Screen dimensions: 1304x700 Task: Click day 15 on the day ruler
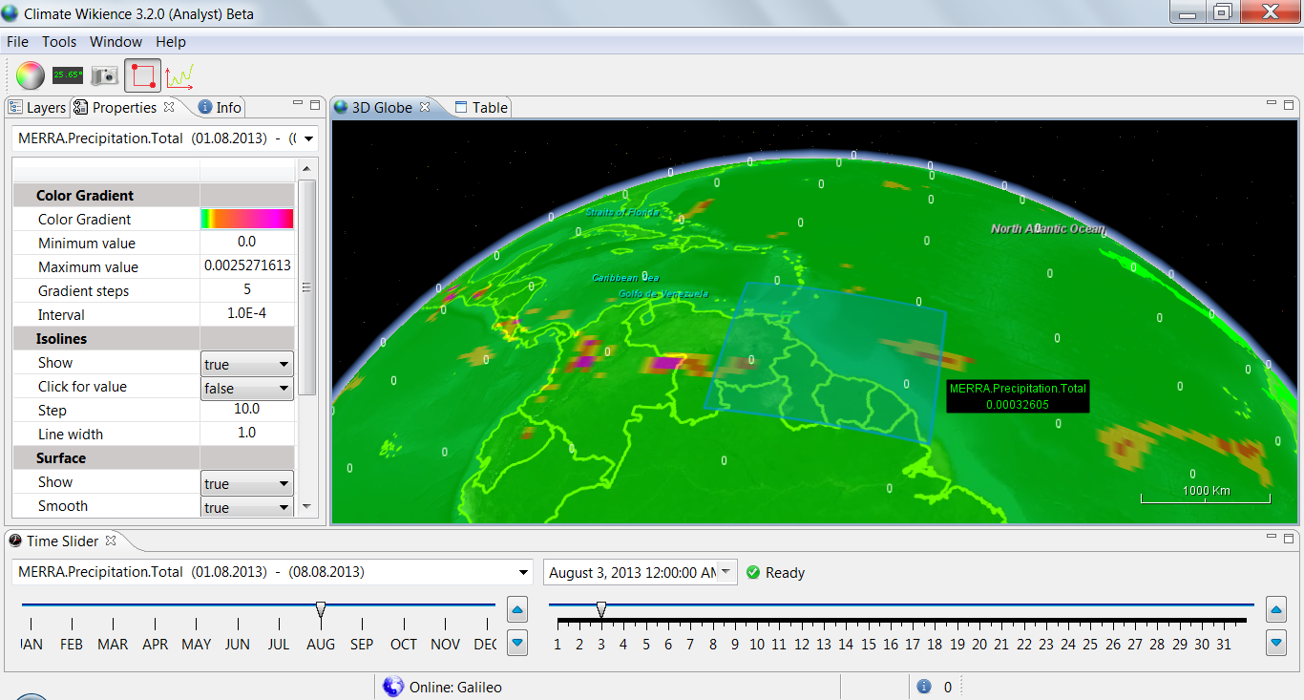[x=868, y=645]
